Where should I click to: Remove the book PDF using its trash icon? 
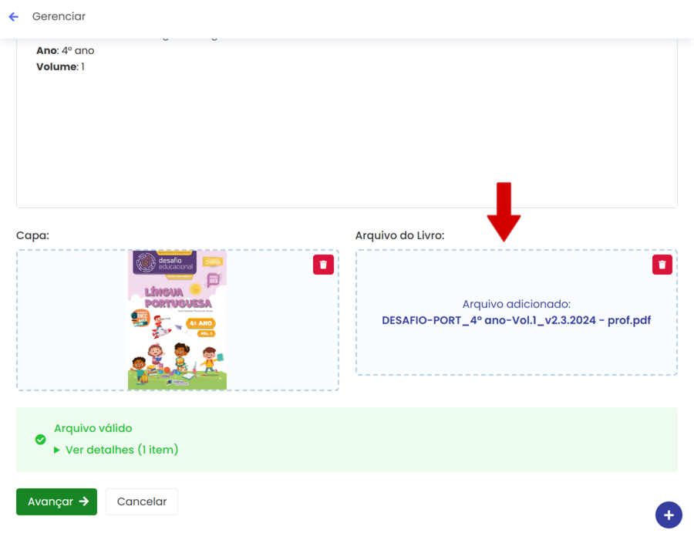point(662,265)
